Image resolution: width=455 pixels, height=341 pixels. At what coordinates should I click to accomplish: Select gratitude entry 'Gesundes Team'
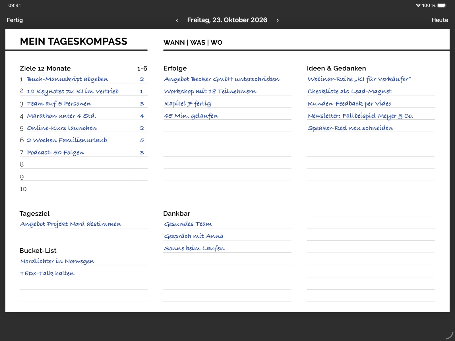click(x=188, y=224)
